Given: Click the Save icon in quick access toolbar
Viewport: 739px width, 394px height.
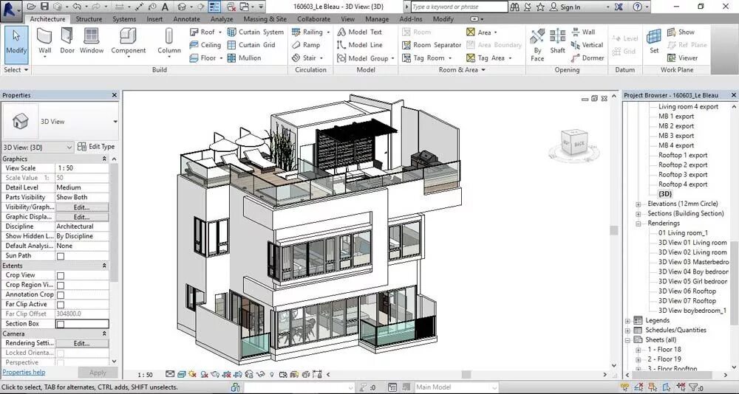Looking at the screenshot, I should point(44,7).
